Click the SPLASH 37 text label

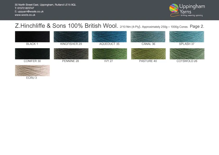[x=186, y=44]
